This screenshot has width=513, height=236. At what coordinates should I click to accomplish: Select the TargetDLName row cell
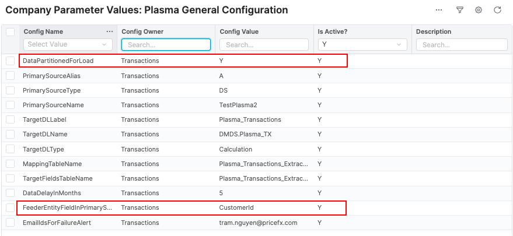[x=44, y=134]
